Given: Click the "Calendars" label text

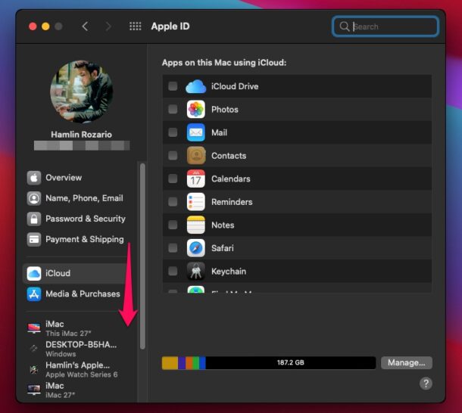Looking at the screenshot, I should click(231, 179).
